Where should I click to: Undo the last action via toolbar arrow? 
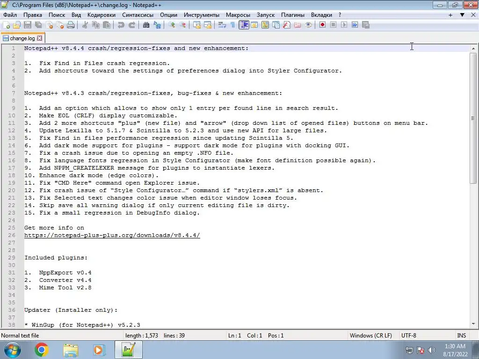(121, 25)
